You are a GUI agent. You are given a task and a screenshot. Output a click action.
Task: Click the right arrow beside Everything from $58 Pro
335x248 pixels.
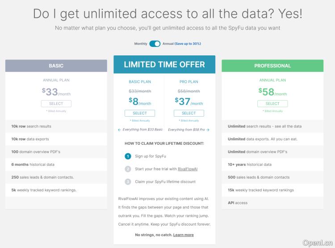pos(208,130)
